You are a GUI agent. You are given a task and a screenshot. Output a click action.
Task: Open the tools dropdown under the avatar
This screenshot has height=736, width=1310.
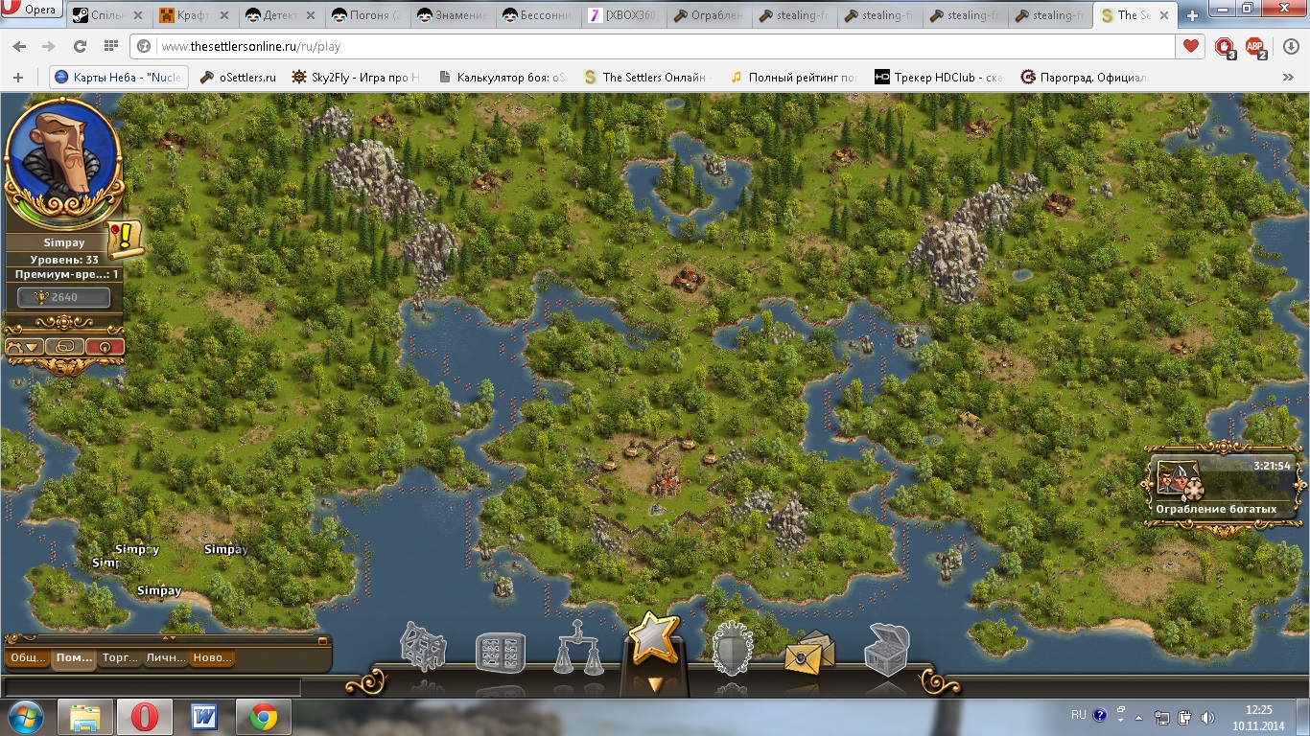tap(25, 346)
